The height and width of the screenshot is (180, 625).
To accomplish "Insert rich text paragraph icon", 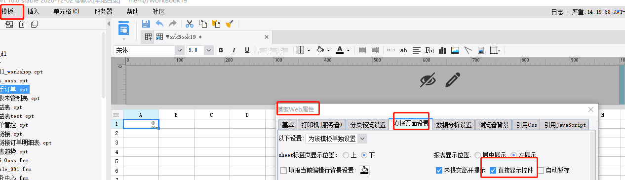I will tap(417, 50).
